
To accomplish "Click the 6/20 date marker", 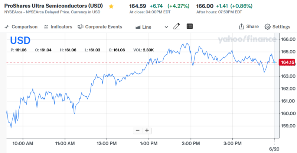I will [x=274, y=149].
